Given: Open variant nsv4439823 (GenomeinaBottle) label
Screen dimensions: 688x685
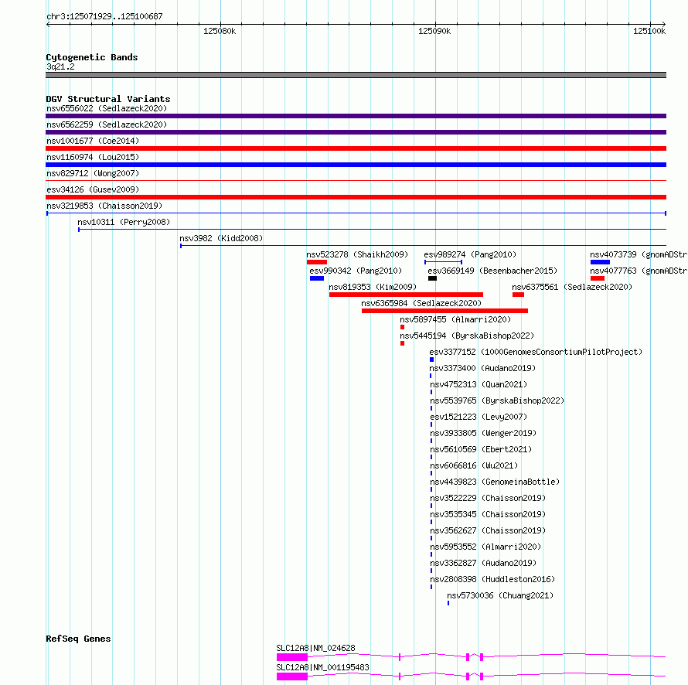Looking at the screenshot, I should click(x=495, y=482).
